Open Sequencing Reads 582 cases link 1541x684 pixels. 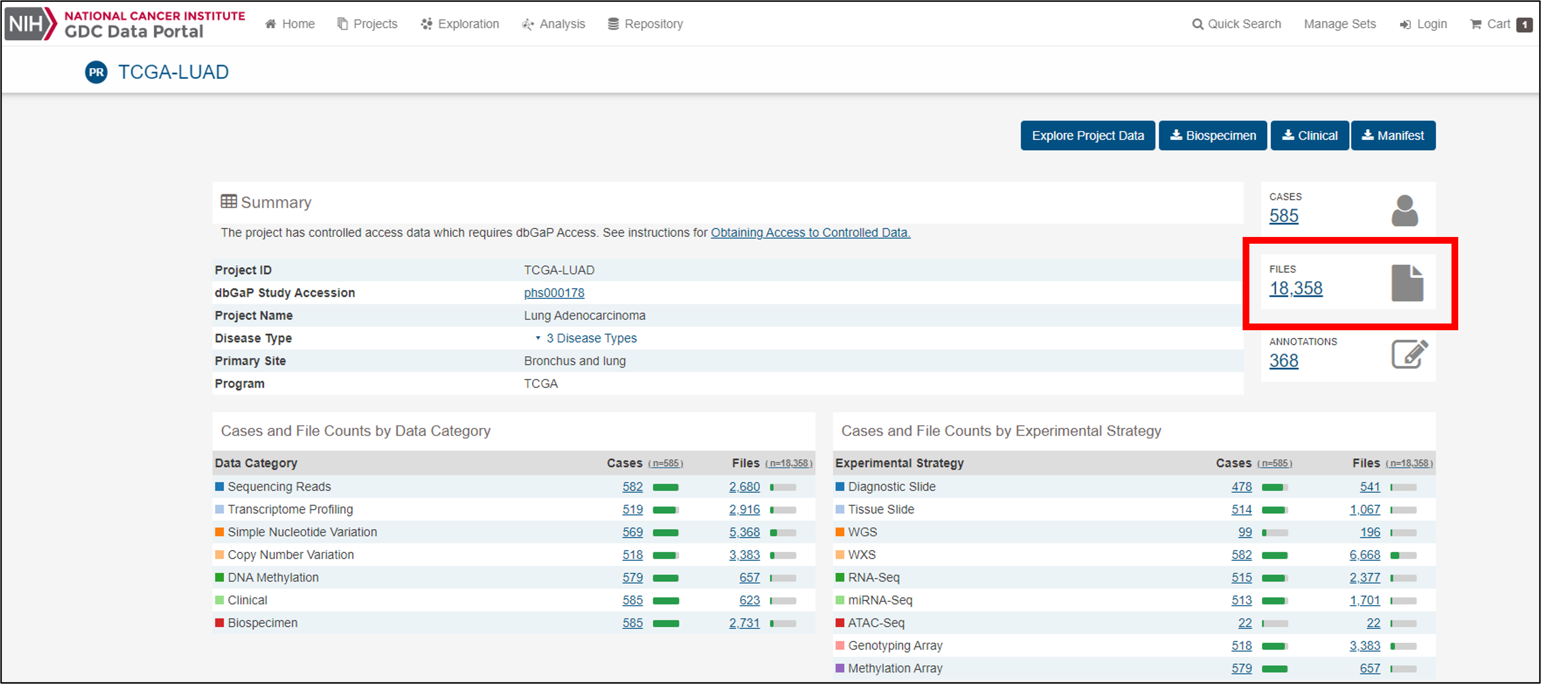632,487
